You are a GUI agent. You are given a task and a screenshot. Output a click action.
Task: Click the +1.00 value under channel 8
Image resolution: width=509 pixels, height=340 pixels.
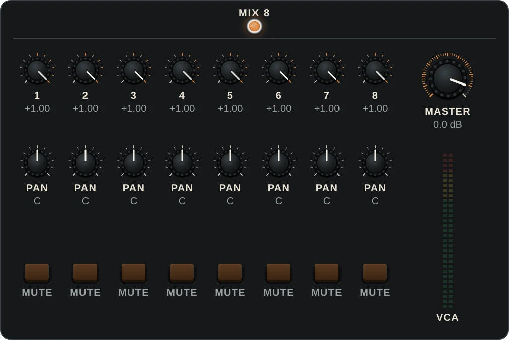375,108
